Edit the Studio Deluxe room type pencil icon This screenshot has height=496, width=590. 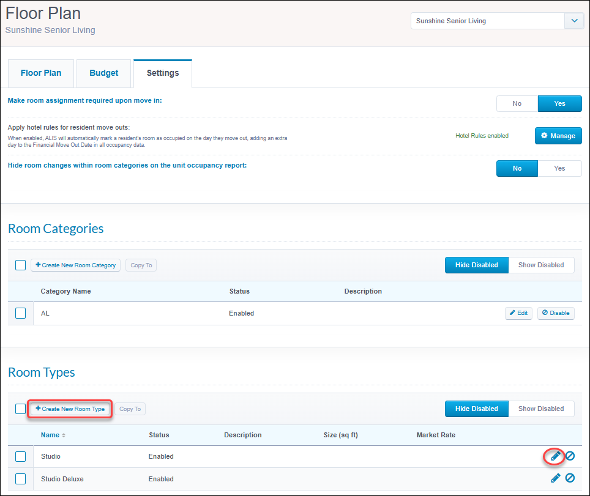(555, 478)
